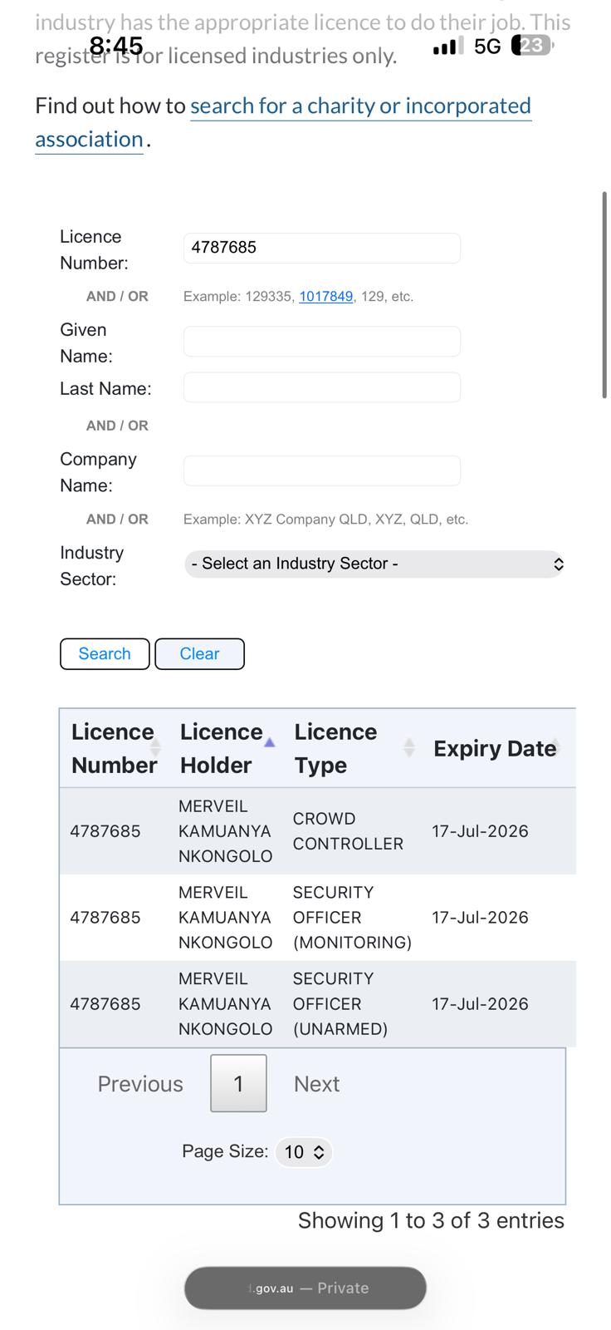Sort table by Licence Type arrows

tap(409, 748)
